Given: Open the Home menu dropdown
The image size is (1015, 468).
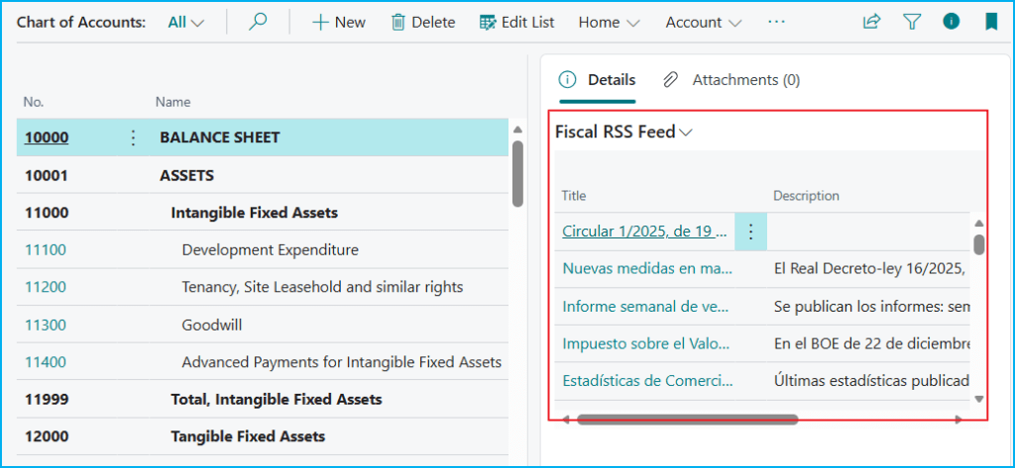Looking at the screenshot, I should tap(609, 22).
